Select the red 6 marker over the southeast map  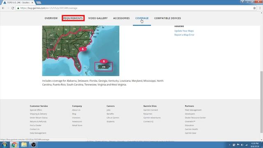click(x=83, y=49)
